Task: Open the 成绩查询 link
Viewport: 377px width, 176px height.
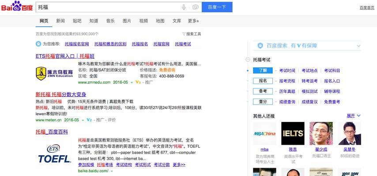Action: [287, 102]
